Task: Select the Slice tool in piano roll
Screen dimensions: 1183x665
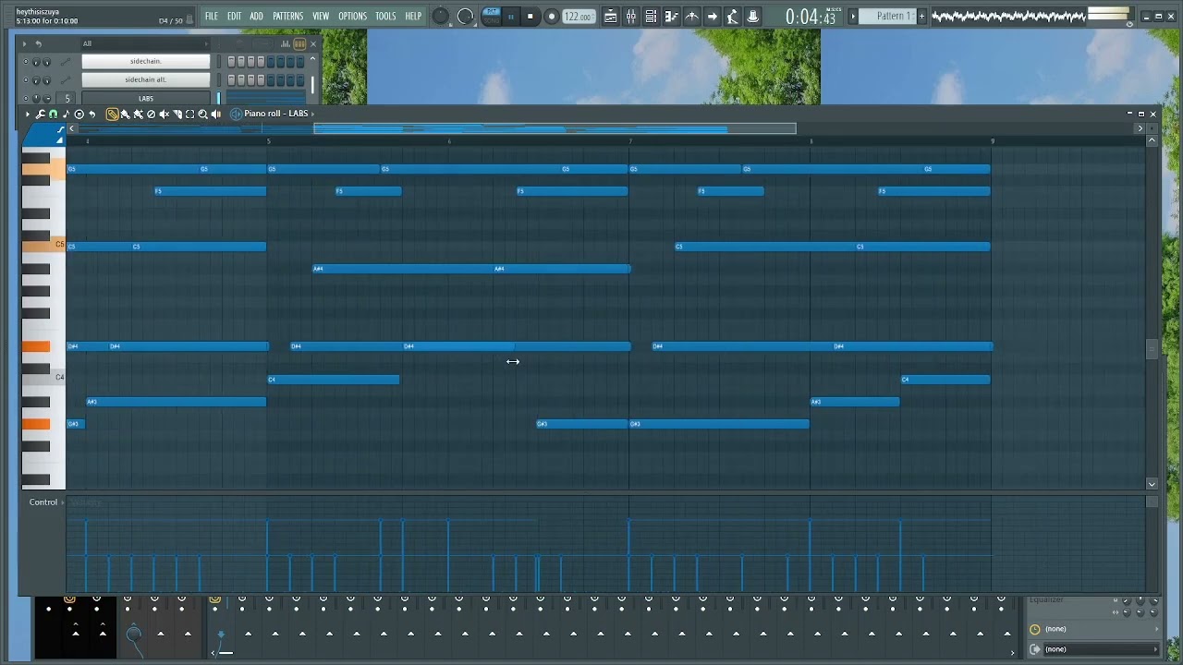Action: coord(177,115)
